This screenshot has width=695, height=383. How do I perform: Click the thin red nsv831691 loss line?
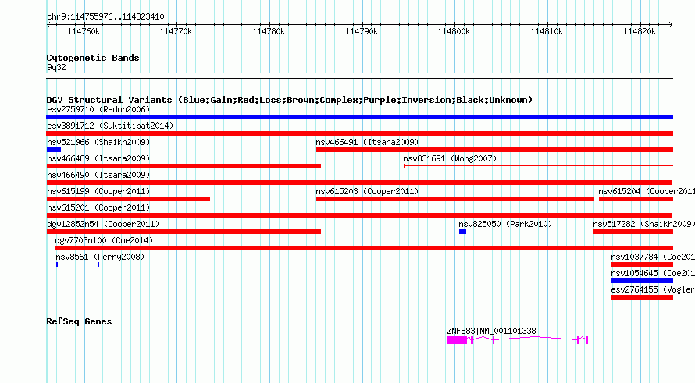pyautogui.click(x=538, y=166)
